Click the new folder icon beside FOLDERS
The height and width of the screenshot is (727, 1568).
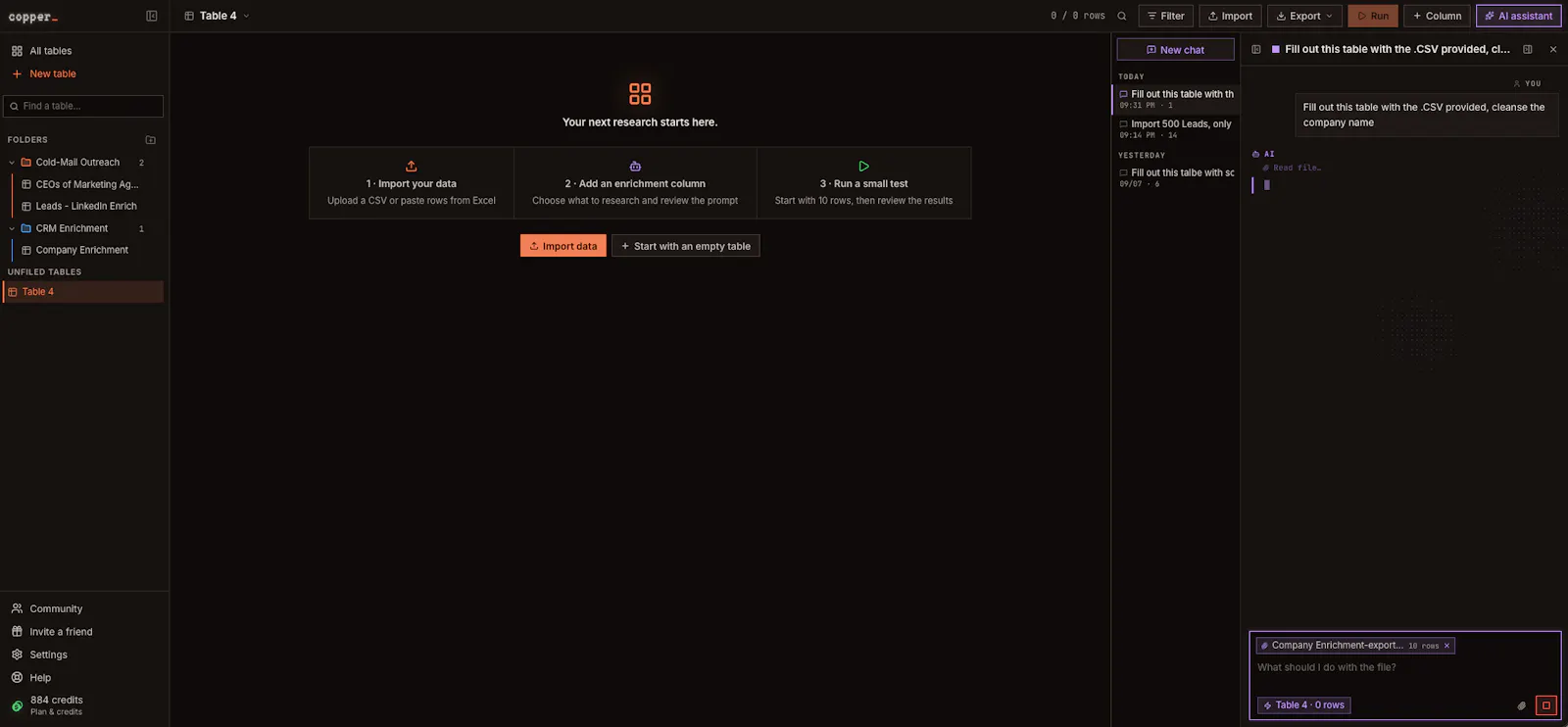151,140
